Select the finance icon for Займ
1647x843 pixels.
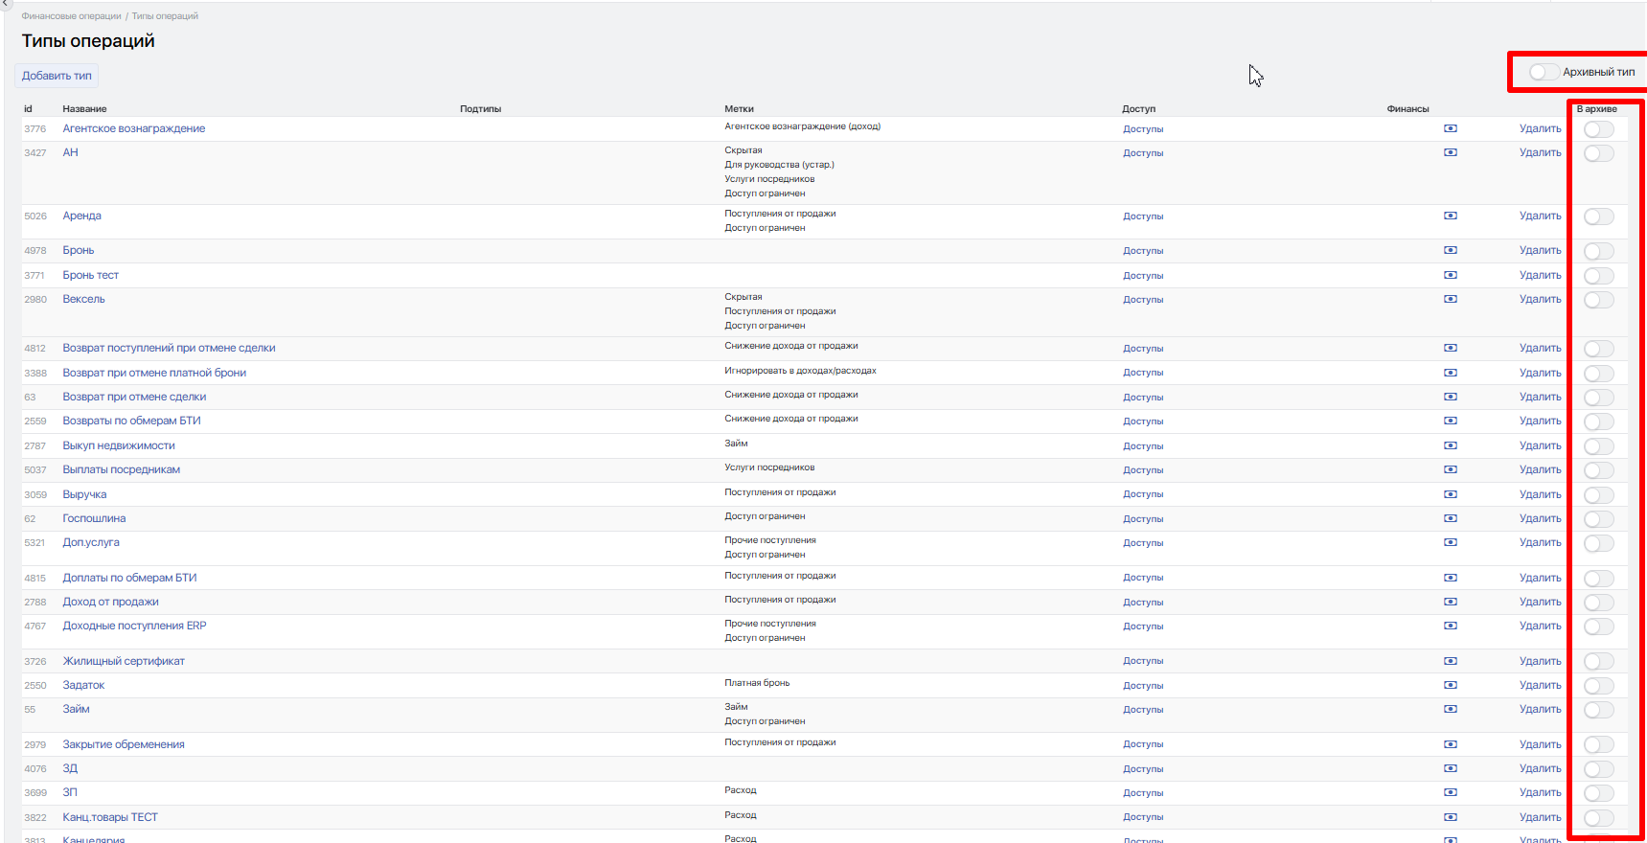pos(1450,709)
